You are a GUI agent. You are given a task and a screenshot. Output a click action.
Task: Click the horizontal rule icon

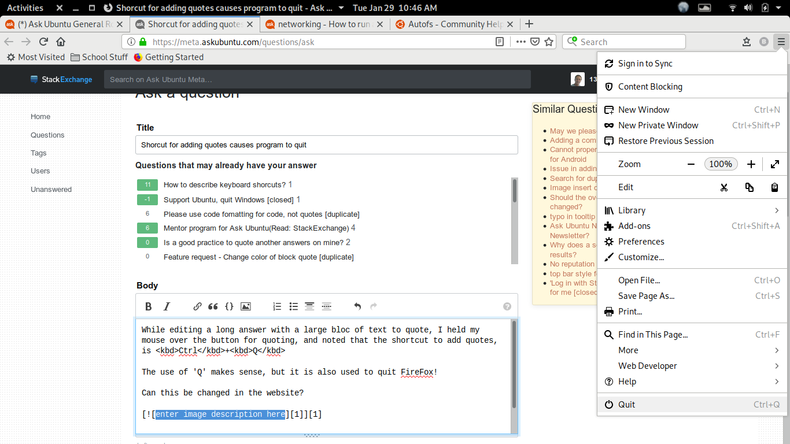click(326, 306)
